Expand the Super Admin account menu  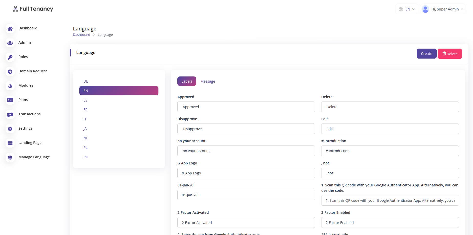click(x=443, y=9)
